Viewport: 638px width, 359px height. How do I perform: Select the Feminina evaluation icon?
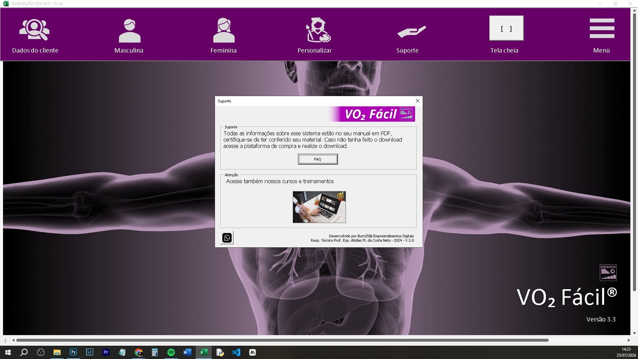[x=224, y=30]
